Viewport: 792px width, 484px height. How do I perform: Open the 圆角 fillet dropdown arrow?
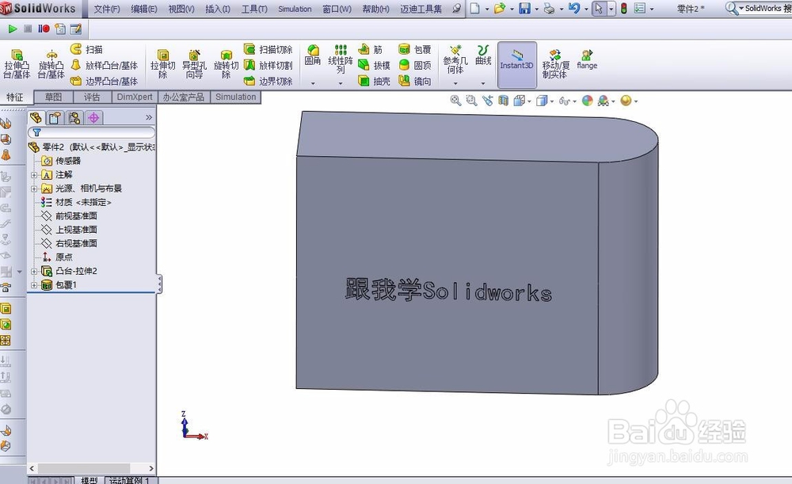pos(313,83)
